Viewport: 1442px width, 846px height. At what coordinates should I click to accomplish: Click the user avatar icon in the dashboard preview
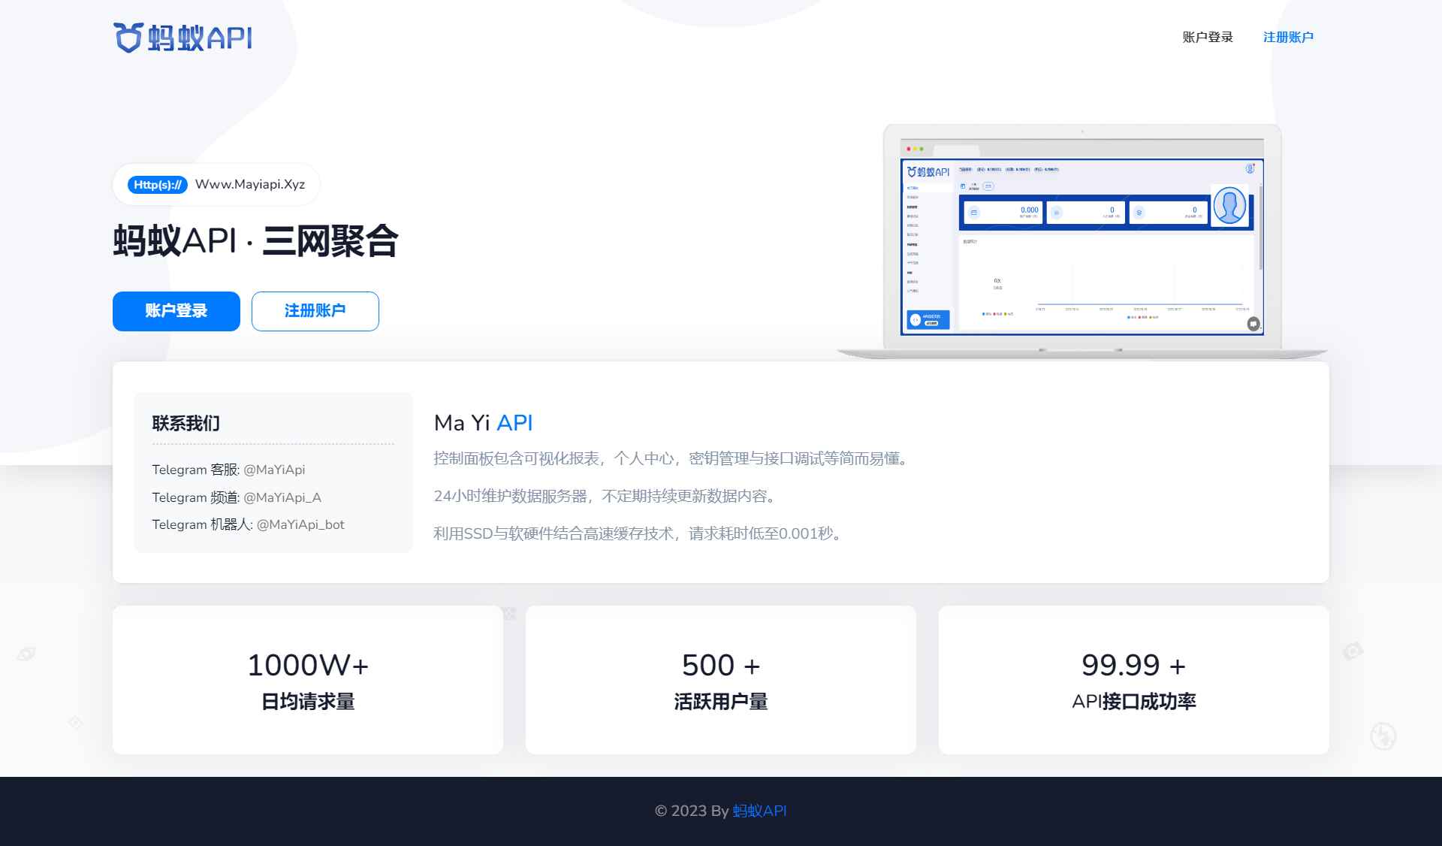click(1230, 207)
